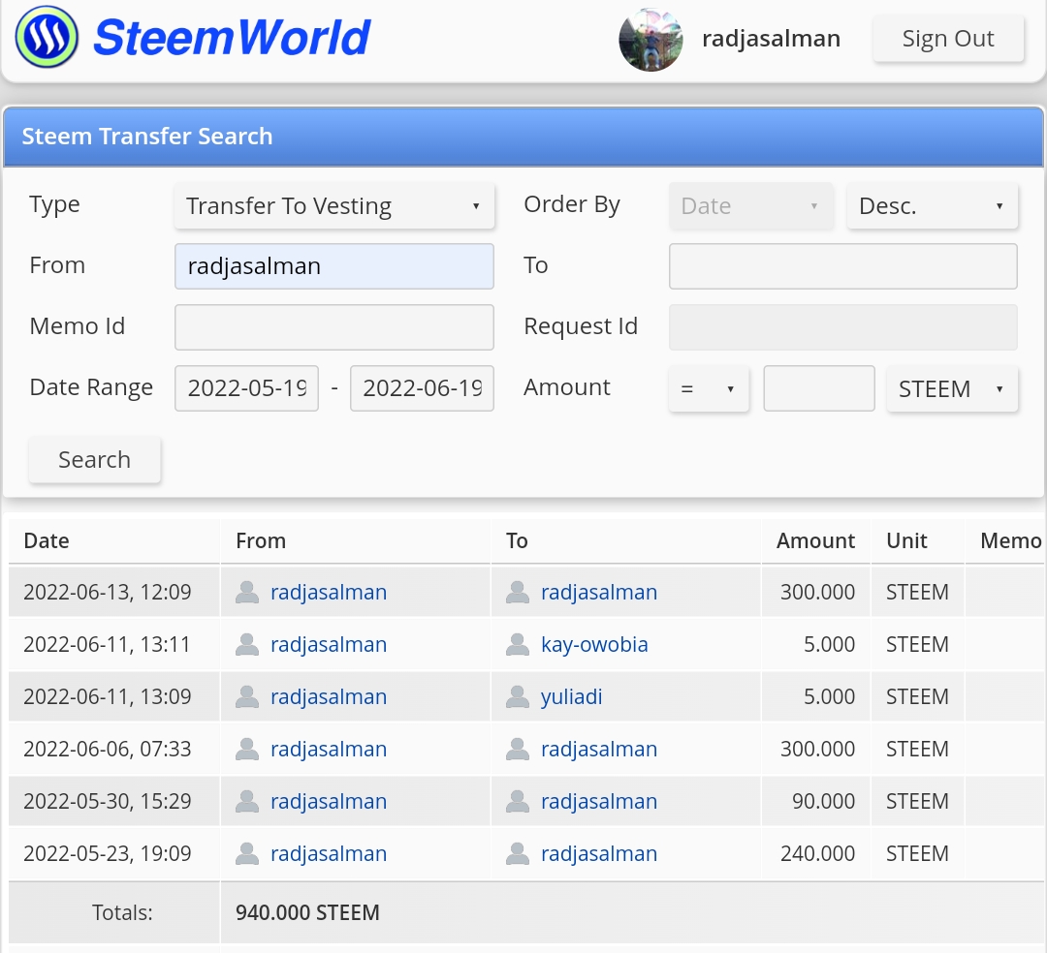Click the SteemWorld circular logo icon
The width and height of the screenshot is (1047, 953).
pyautogui.click(x=47, y=38)
